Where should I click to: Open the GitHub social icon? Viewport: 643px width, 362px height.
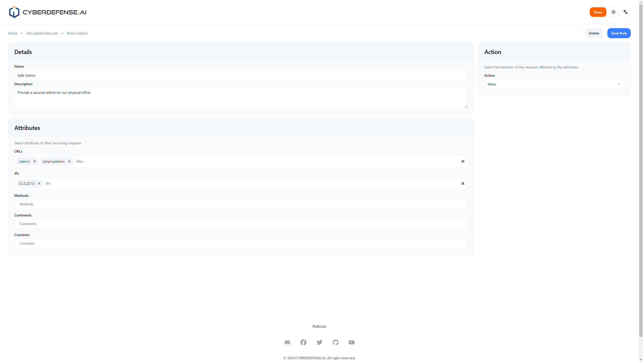click(x=335, y=342)
